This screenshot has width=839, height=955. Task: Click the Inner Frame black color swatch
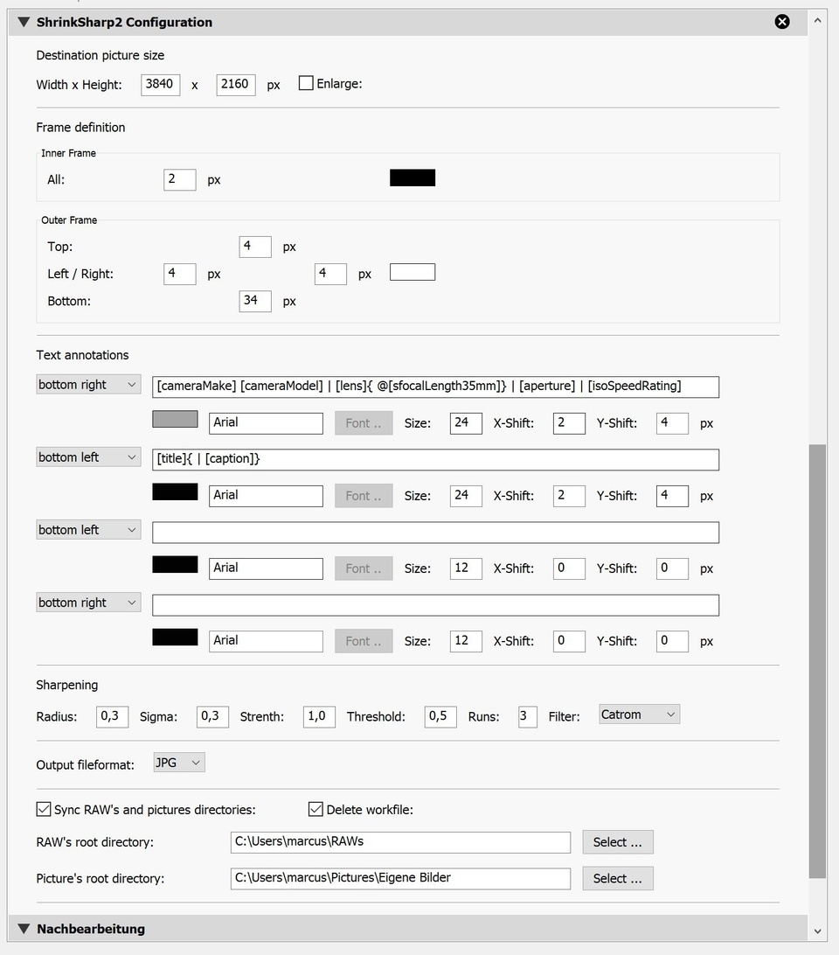[413, 178]
